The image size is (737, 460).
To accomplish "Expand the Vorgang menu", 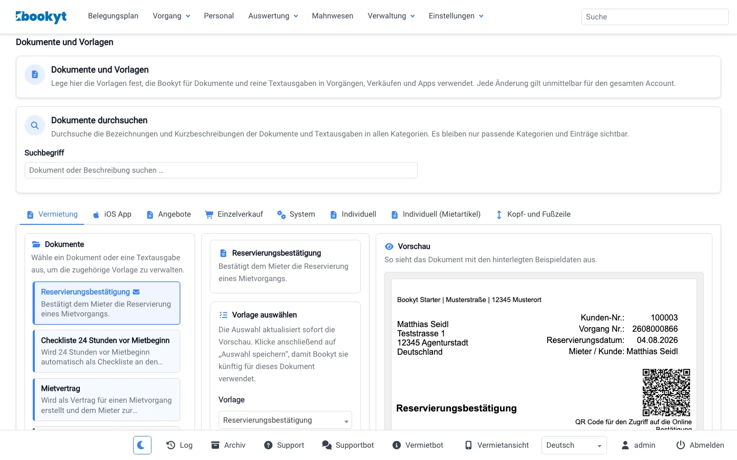I will (x=171, y=16).
